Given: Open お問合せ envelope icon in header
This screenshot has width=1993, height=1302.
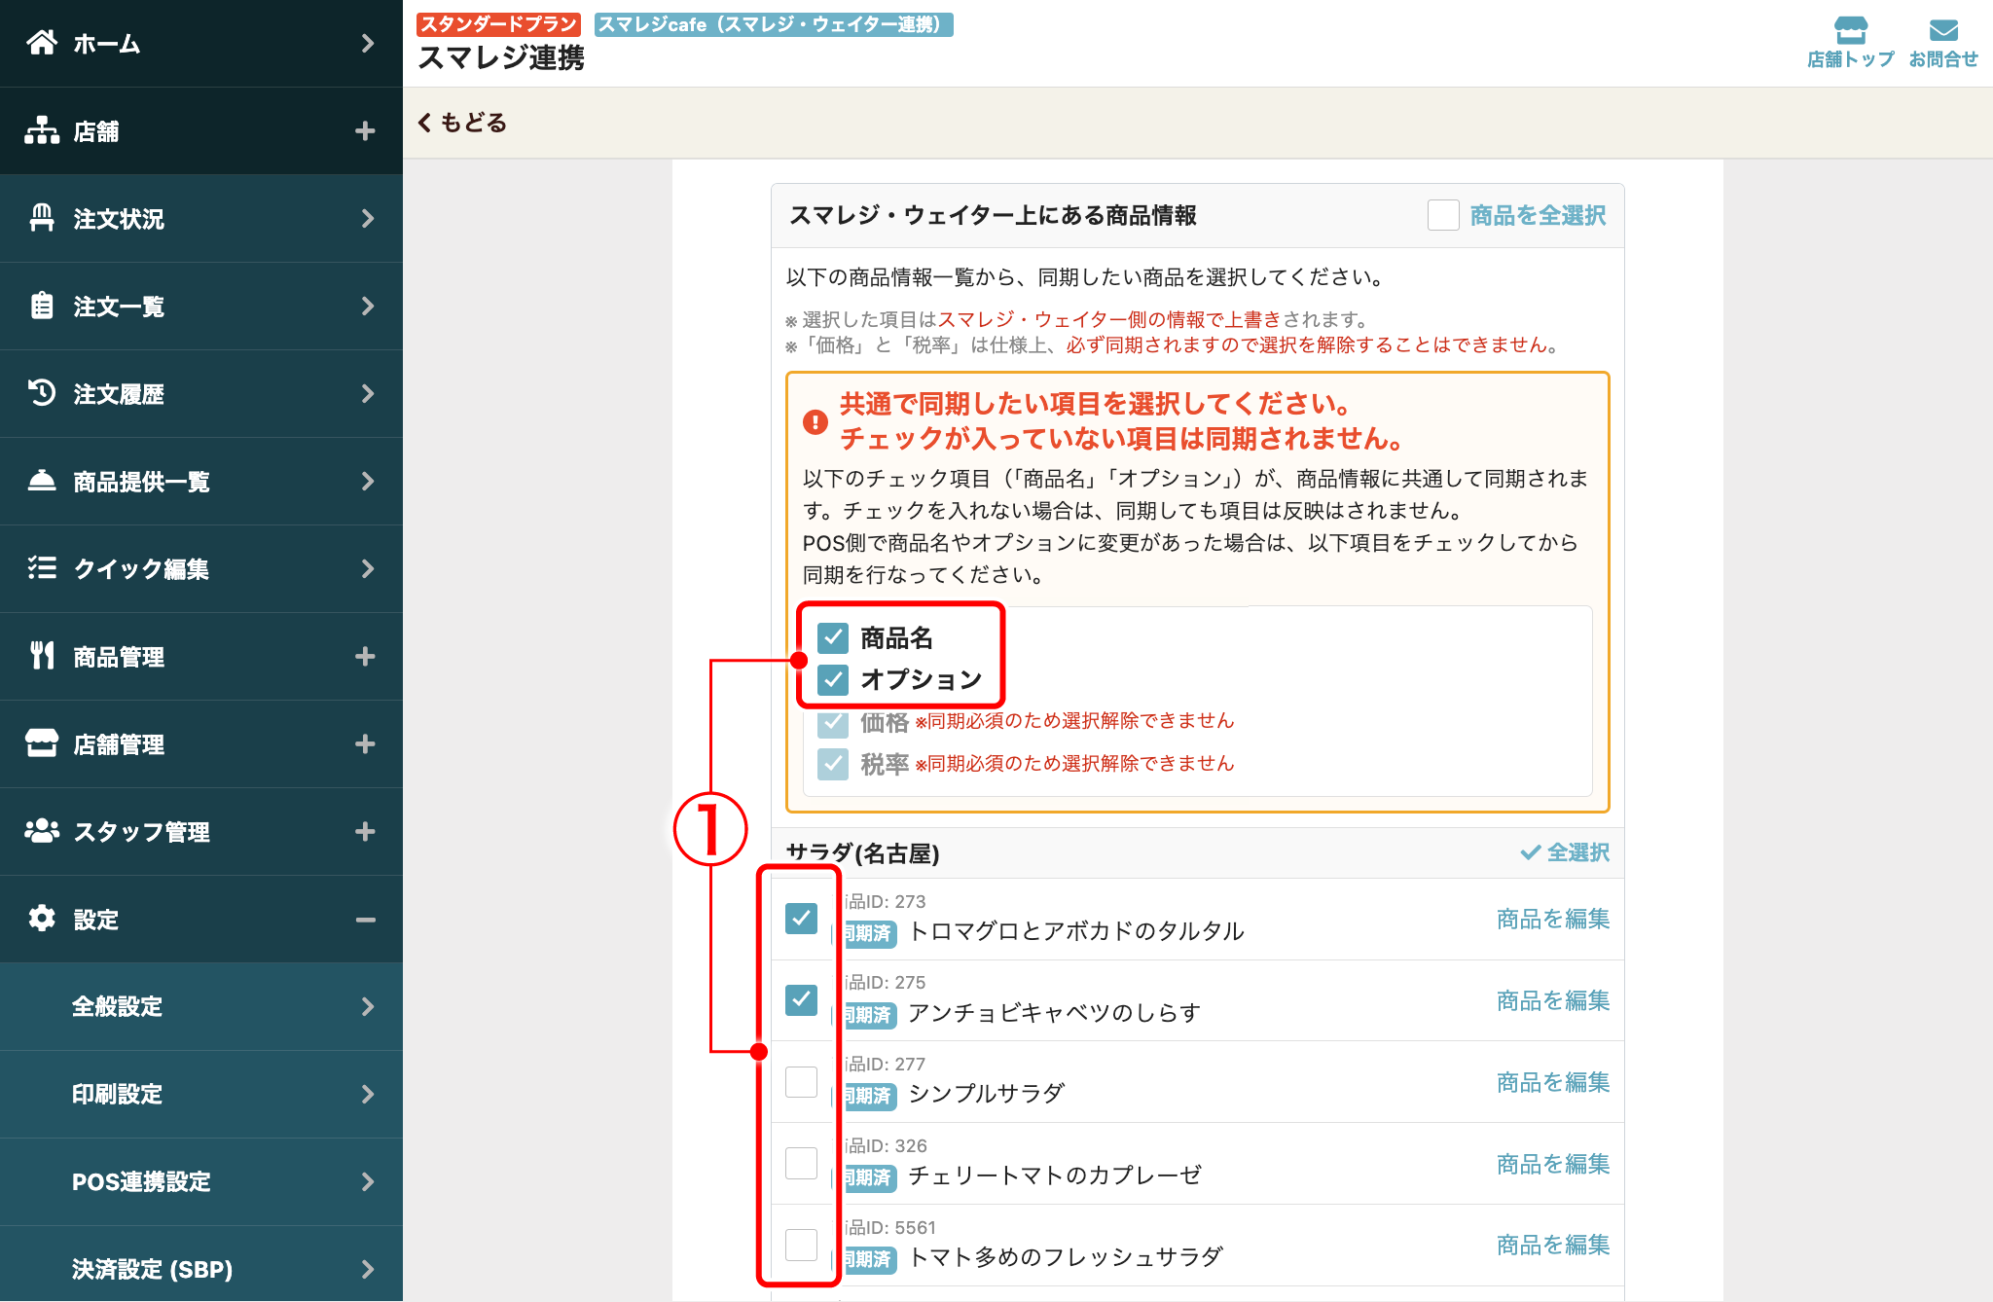Looking at the screenshot, I should pyautogui.click(x=1943, y=30).
